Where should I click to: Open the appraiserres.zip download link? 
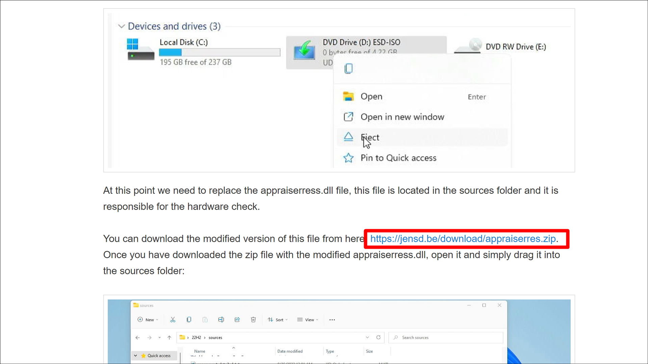click(463, 239)
